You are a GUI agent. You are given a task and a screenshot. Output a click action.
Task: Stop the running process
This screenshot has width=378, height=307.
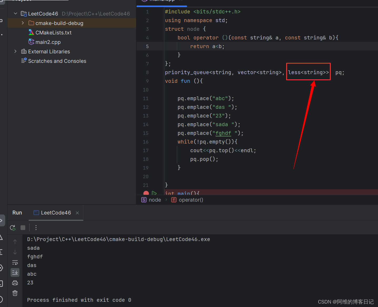[x=23, y=228]
